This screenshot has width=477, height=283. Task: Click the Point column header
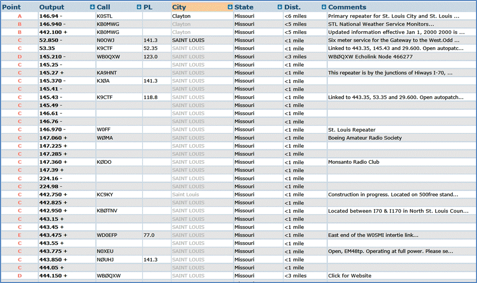click(x=12, y=7)
